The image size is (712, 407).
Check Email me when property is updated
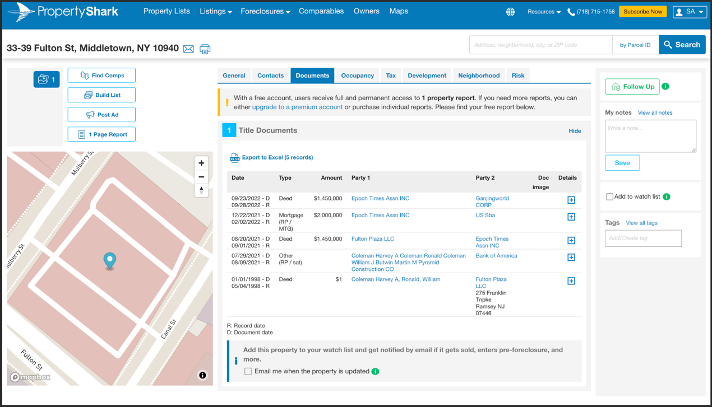pos(248,371)
